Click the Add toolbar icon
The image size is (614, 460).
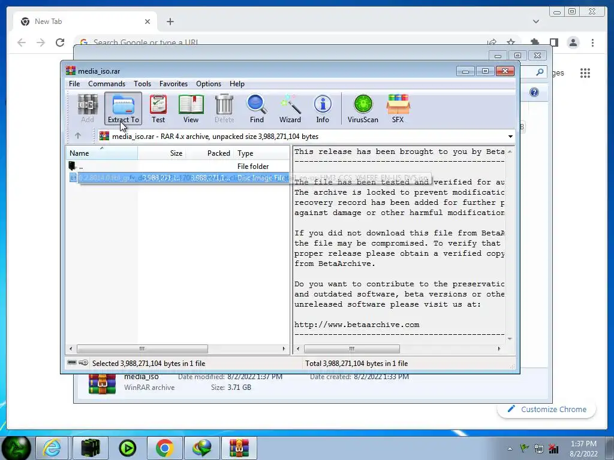[x=88, y=109]
